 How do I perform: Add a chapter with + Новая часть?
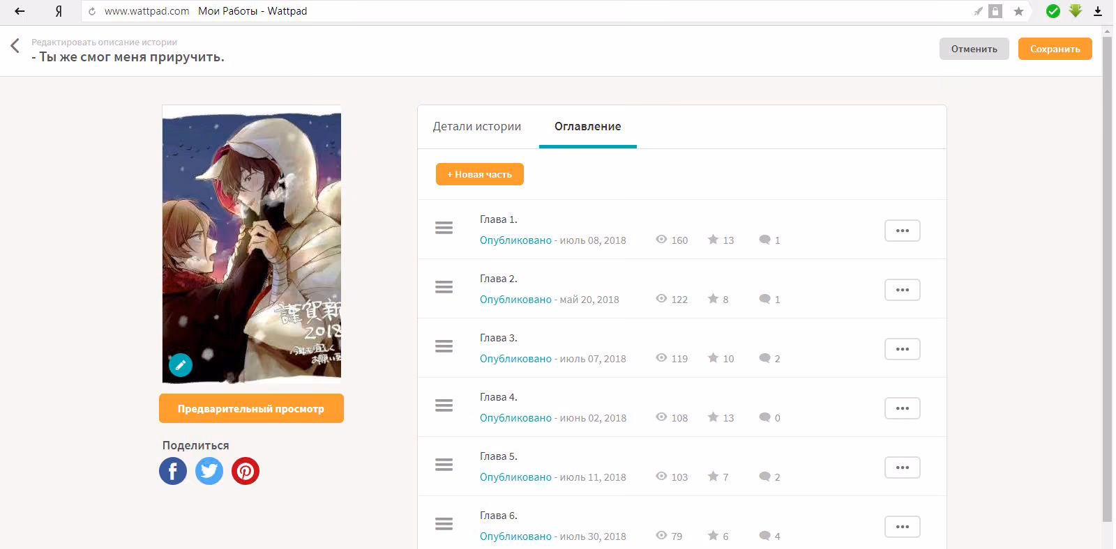tap(480, 174)
